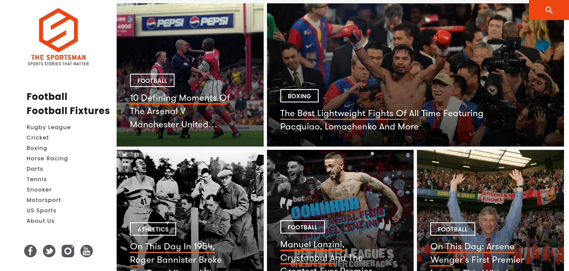Image resolution: width=569 pixels, height=271 pixels.
Task: Go to Rugby League section
Action: point(49,127)
